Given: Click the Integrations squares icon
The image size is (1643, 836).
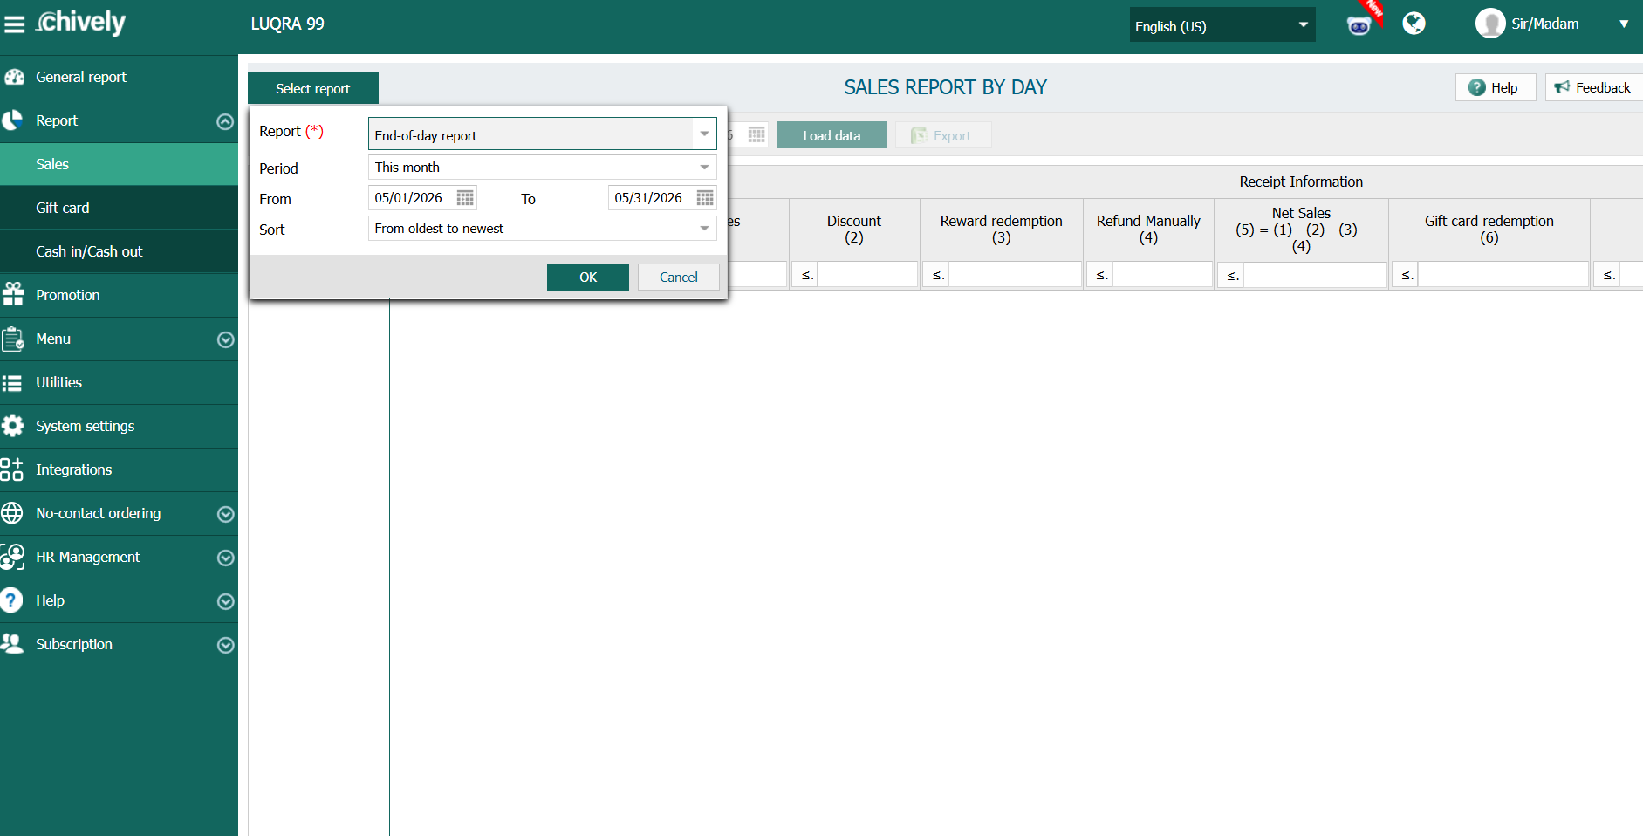Looking at the screenshot, I should click(12, 469).
